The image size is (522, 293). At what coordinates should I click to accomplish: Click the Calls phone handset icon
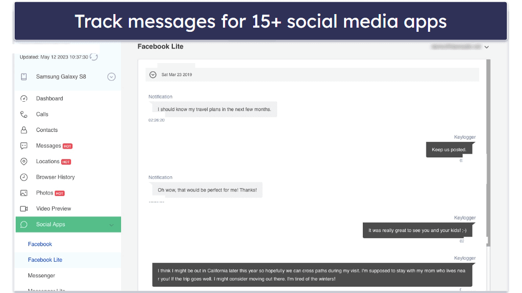click(x=24, y=114)
